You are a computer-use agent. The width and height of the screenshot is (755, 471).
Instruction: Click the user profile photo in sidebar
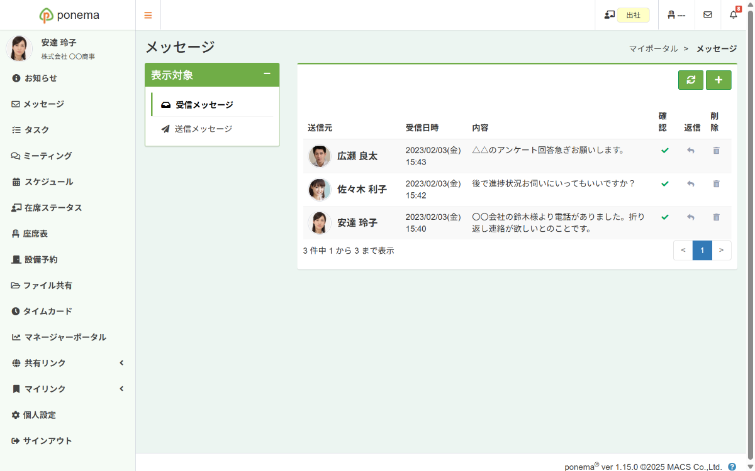(x=20, y=48)
